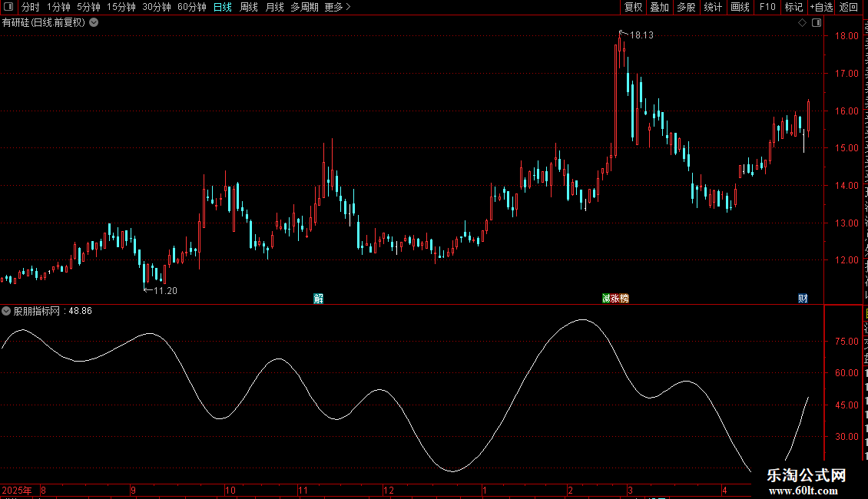The height and width of the screenshot is (499, 868).
Task: Click the 2025年 label on time axis
Action: point(17,490)
